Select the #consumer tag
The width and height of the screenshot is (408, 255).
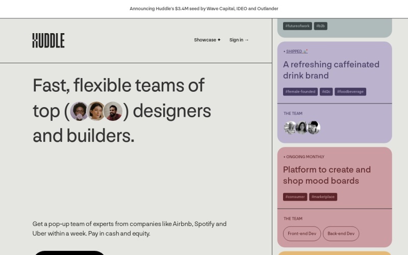295,197
